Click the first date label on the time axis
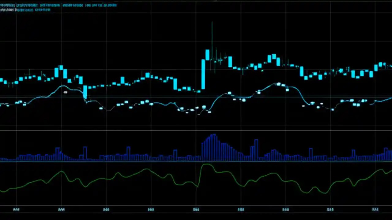 16,210
